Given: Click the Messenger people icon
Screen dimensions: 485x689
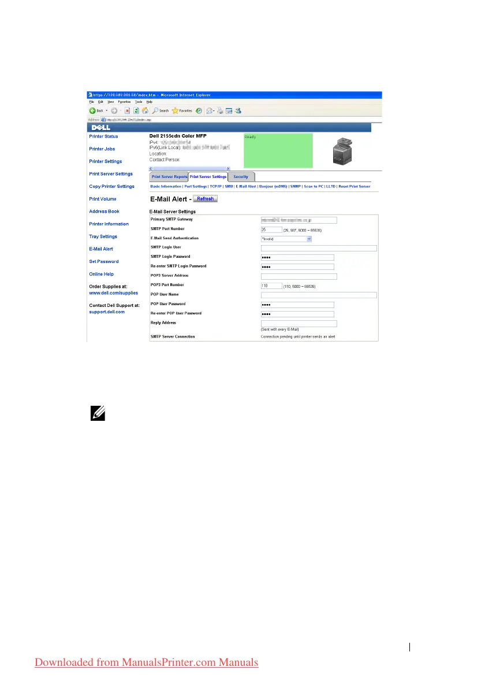Looking at the screenshot, I should [x=238, y=111].
